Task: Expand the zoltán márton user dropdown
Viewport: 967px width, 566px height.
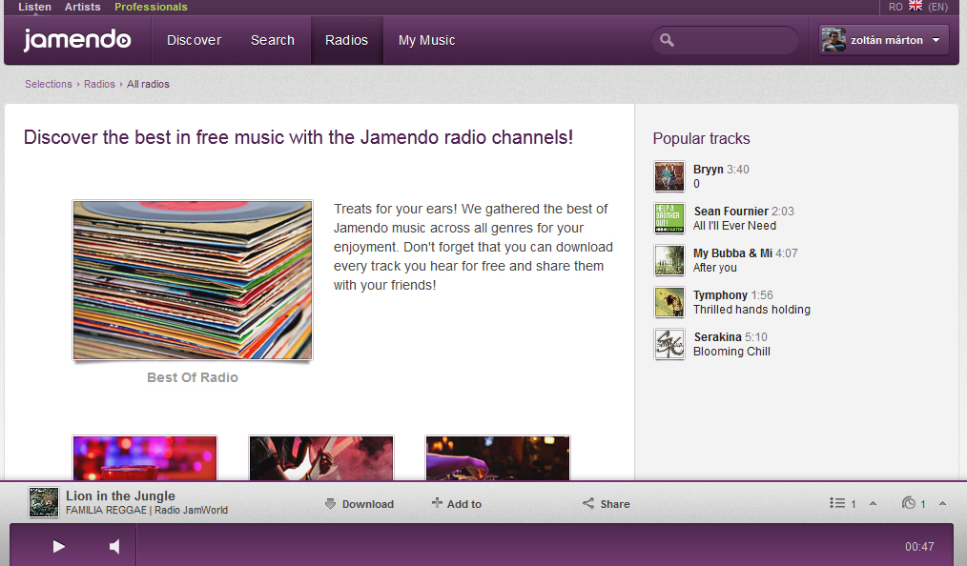Action: (936, 40)
